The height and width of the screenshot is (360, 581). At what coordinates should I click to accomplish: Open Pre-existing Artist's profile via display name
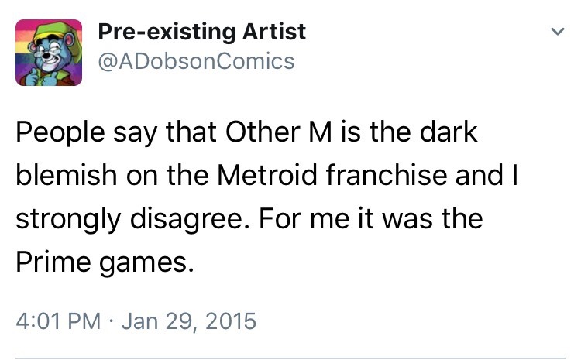point(201,32)
